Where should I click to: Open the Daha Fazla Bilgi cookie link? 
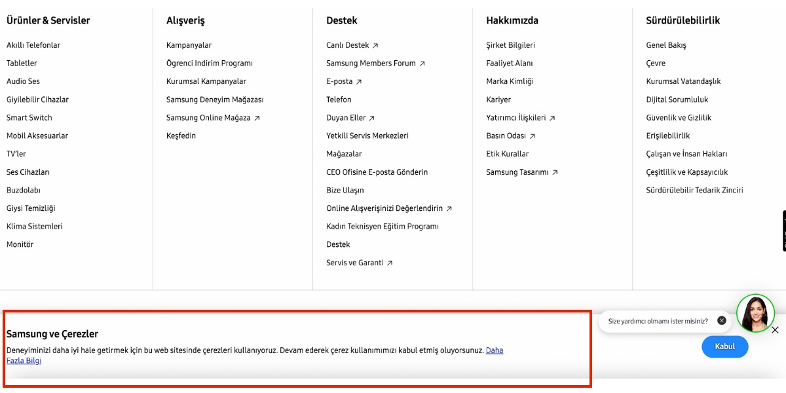(494, 350)
